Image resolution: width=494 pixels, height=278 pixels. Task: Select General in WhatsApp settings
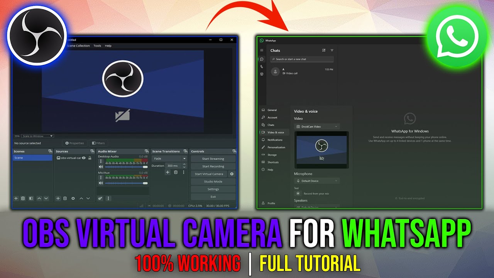pos(274,110)
